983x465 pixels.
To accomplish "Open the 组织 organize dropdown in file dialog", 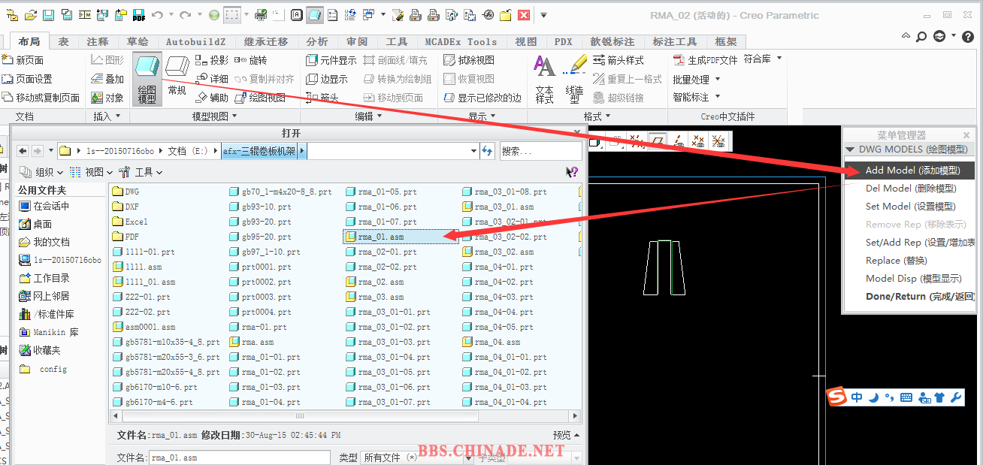I will (41, 172).
